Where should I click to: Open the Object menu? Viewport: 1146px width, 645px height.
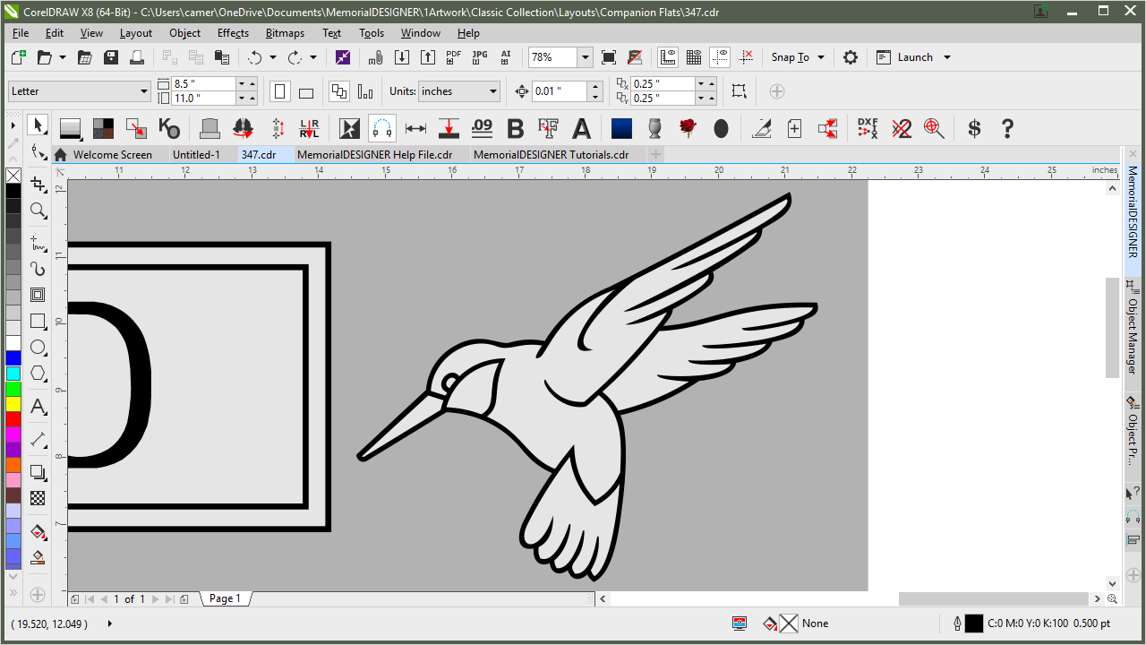pyautogui.click(x=184, y=33)
